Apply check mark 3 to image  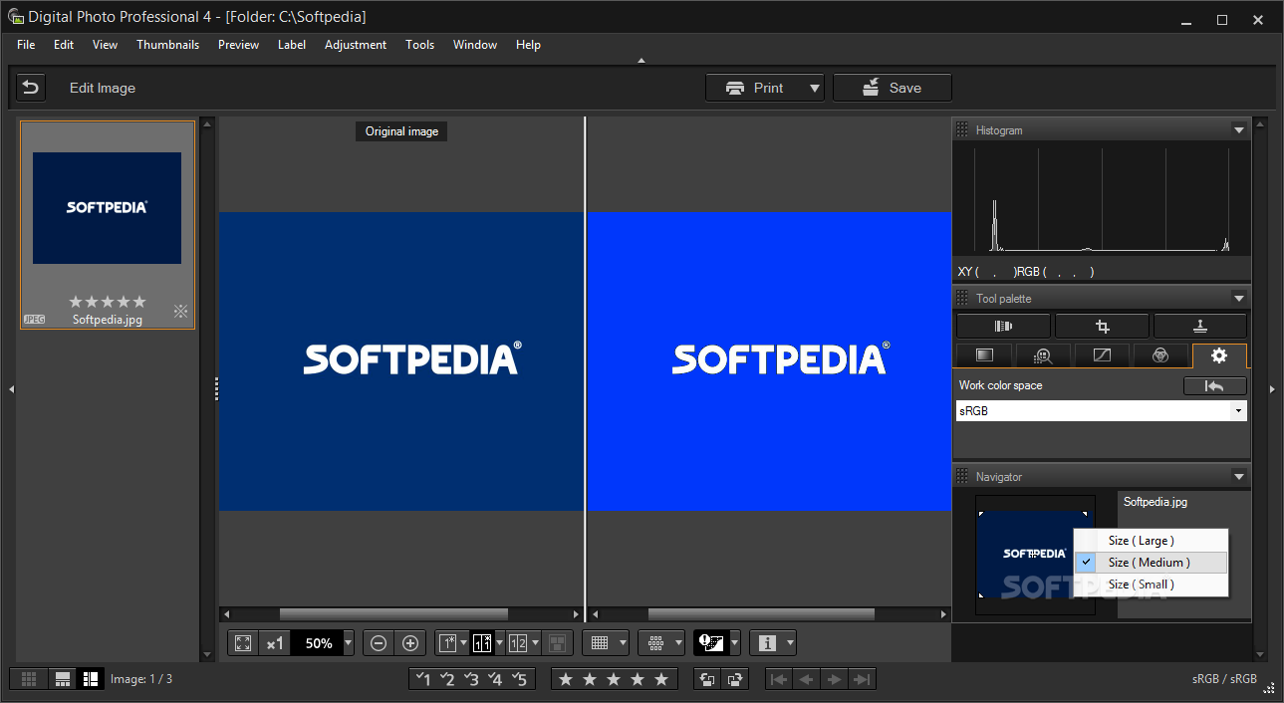point(472,679)
